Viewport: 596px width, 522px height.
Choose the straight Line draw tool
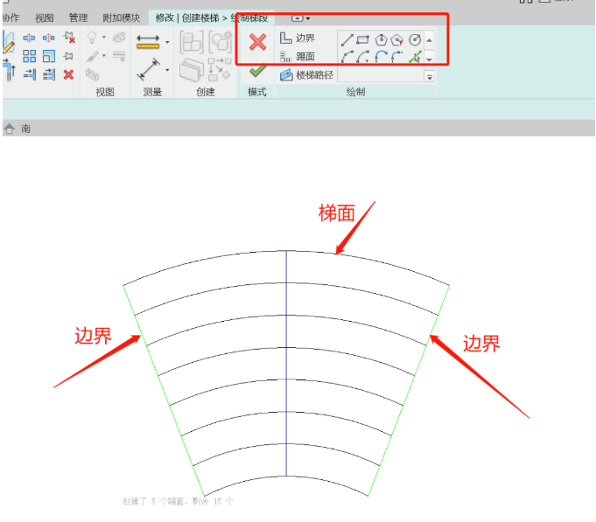click(x=347, y=39)
